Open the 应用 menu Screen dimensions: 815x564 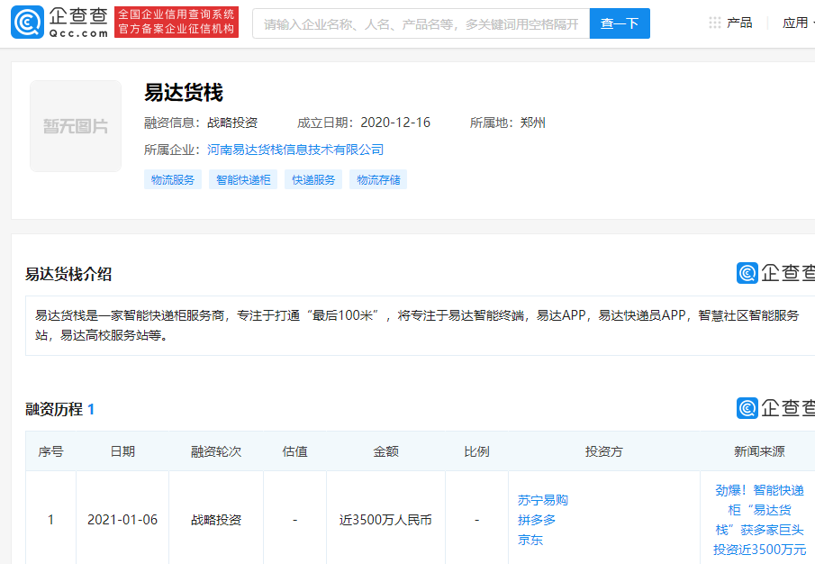[x=795, y=23]
